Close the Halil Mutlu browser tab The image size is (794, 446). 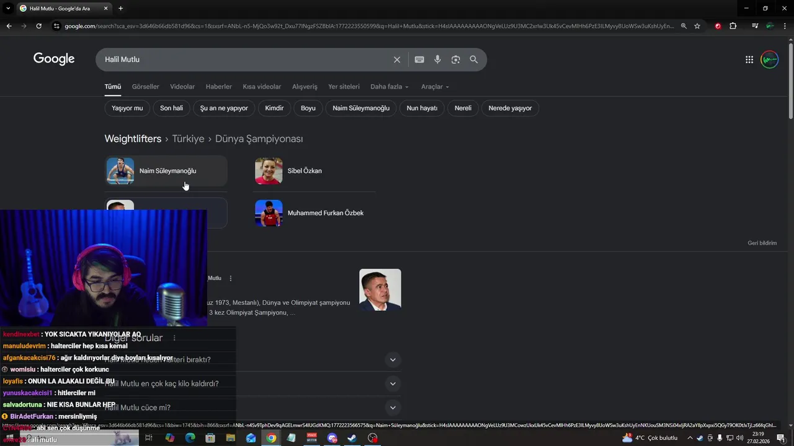click(x=106, y=8)
